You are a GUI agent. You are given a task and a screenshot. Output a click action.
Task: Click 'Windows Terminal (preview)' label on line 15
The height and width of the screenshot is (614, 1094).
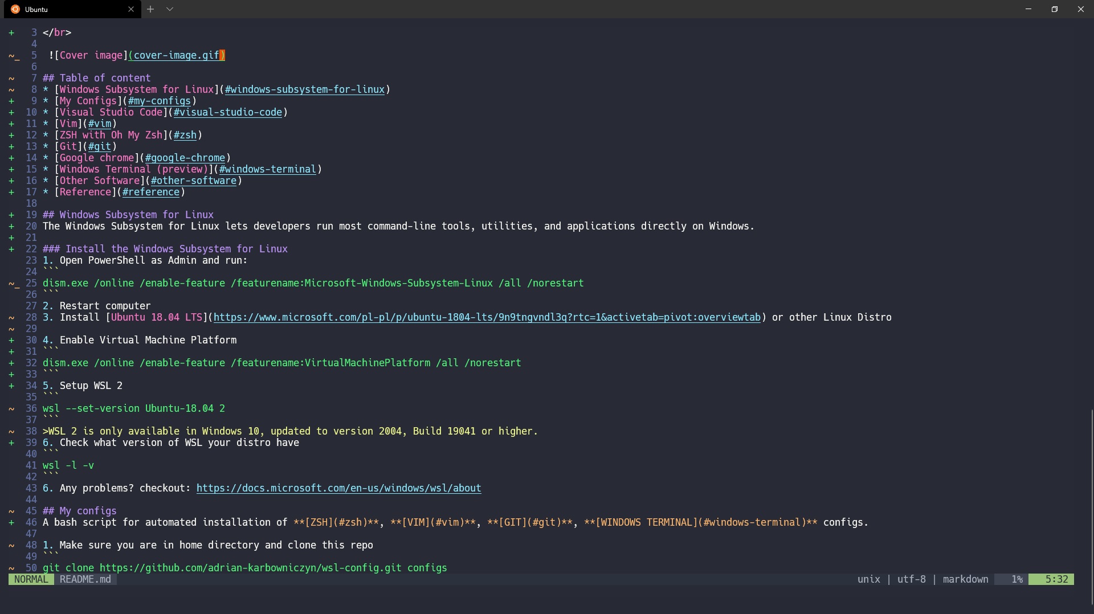point(134,169)
